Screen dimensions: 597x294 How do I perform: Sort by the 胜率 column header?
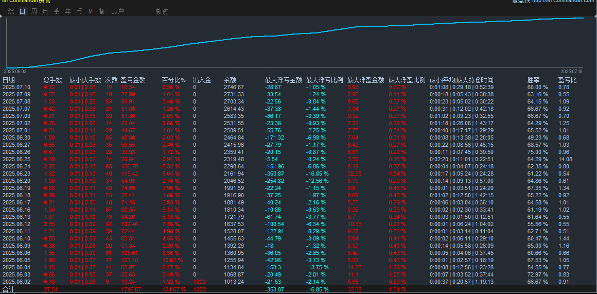pyautogui.click(x=533, y=80)
